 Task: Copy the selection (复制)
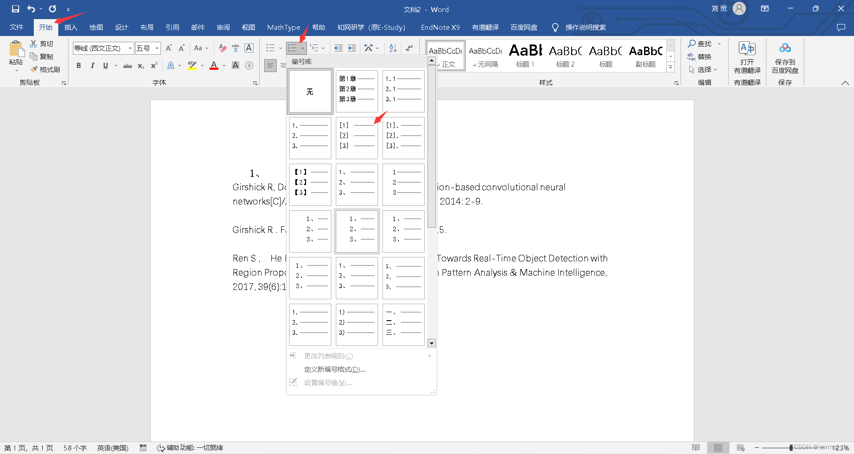pos(42,56)
